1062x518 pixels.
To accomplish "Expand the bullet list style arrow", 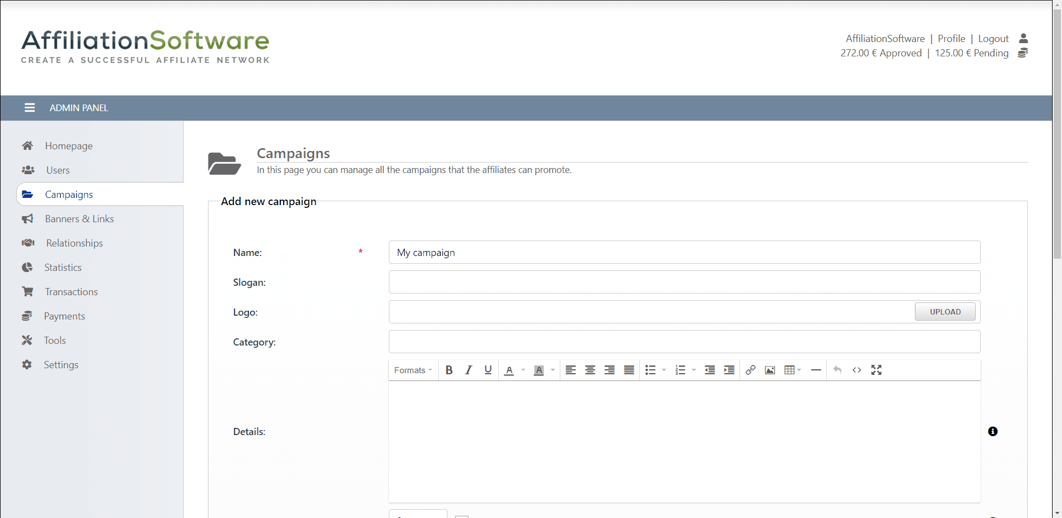I will pyautogui.click(x=664, y=370).
